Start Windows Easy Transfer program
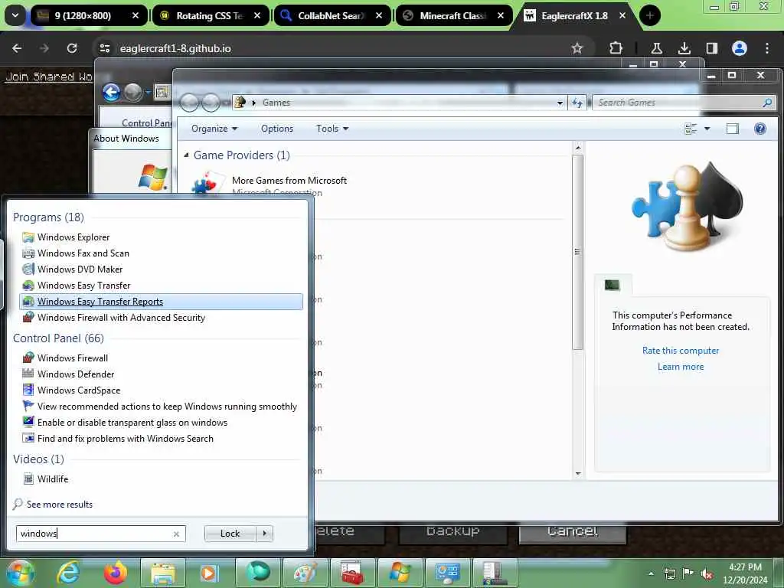This screenshot has width=784, height=588. tap(77, 285)
